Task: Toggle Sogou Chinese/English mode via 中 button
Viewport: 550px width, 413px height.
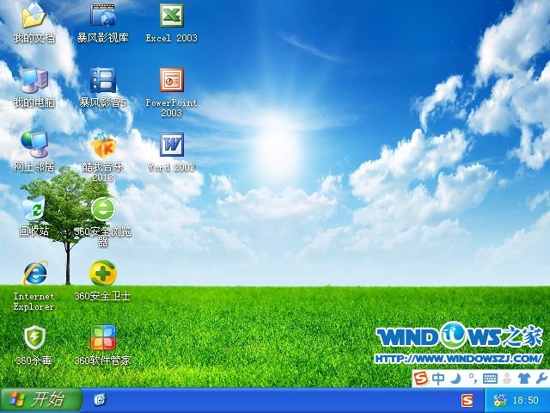Action: (x=438, y=379)
